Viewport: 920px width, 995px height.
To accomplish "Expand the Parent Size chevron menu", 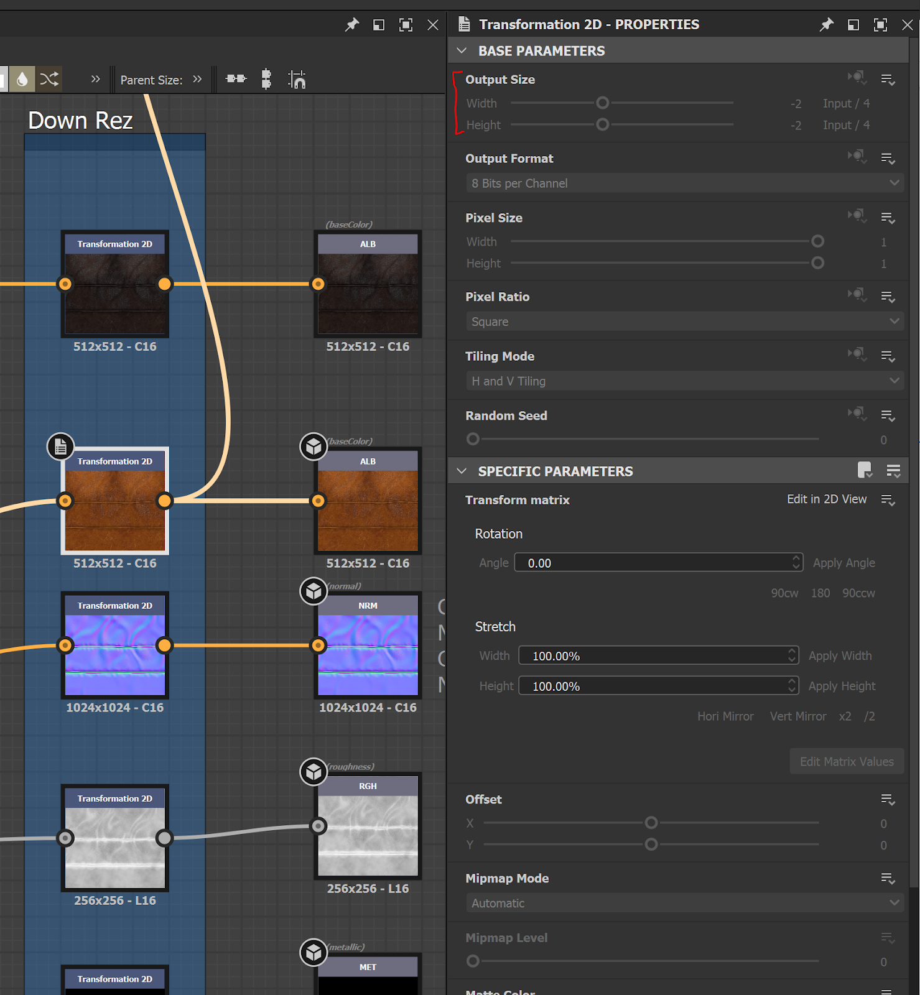I will [x=197, y=80].
